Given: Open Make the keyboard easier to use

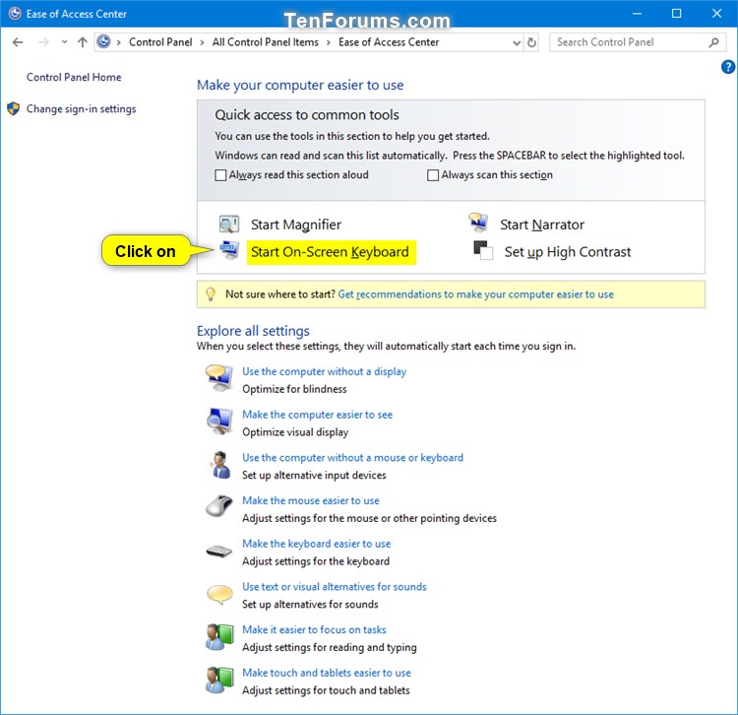Looking at the screenshot, I should 316,544.
